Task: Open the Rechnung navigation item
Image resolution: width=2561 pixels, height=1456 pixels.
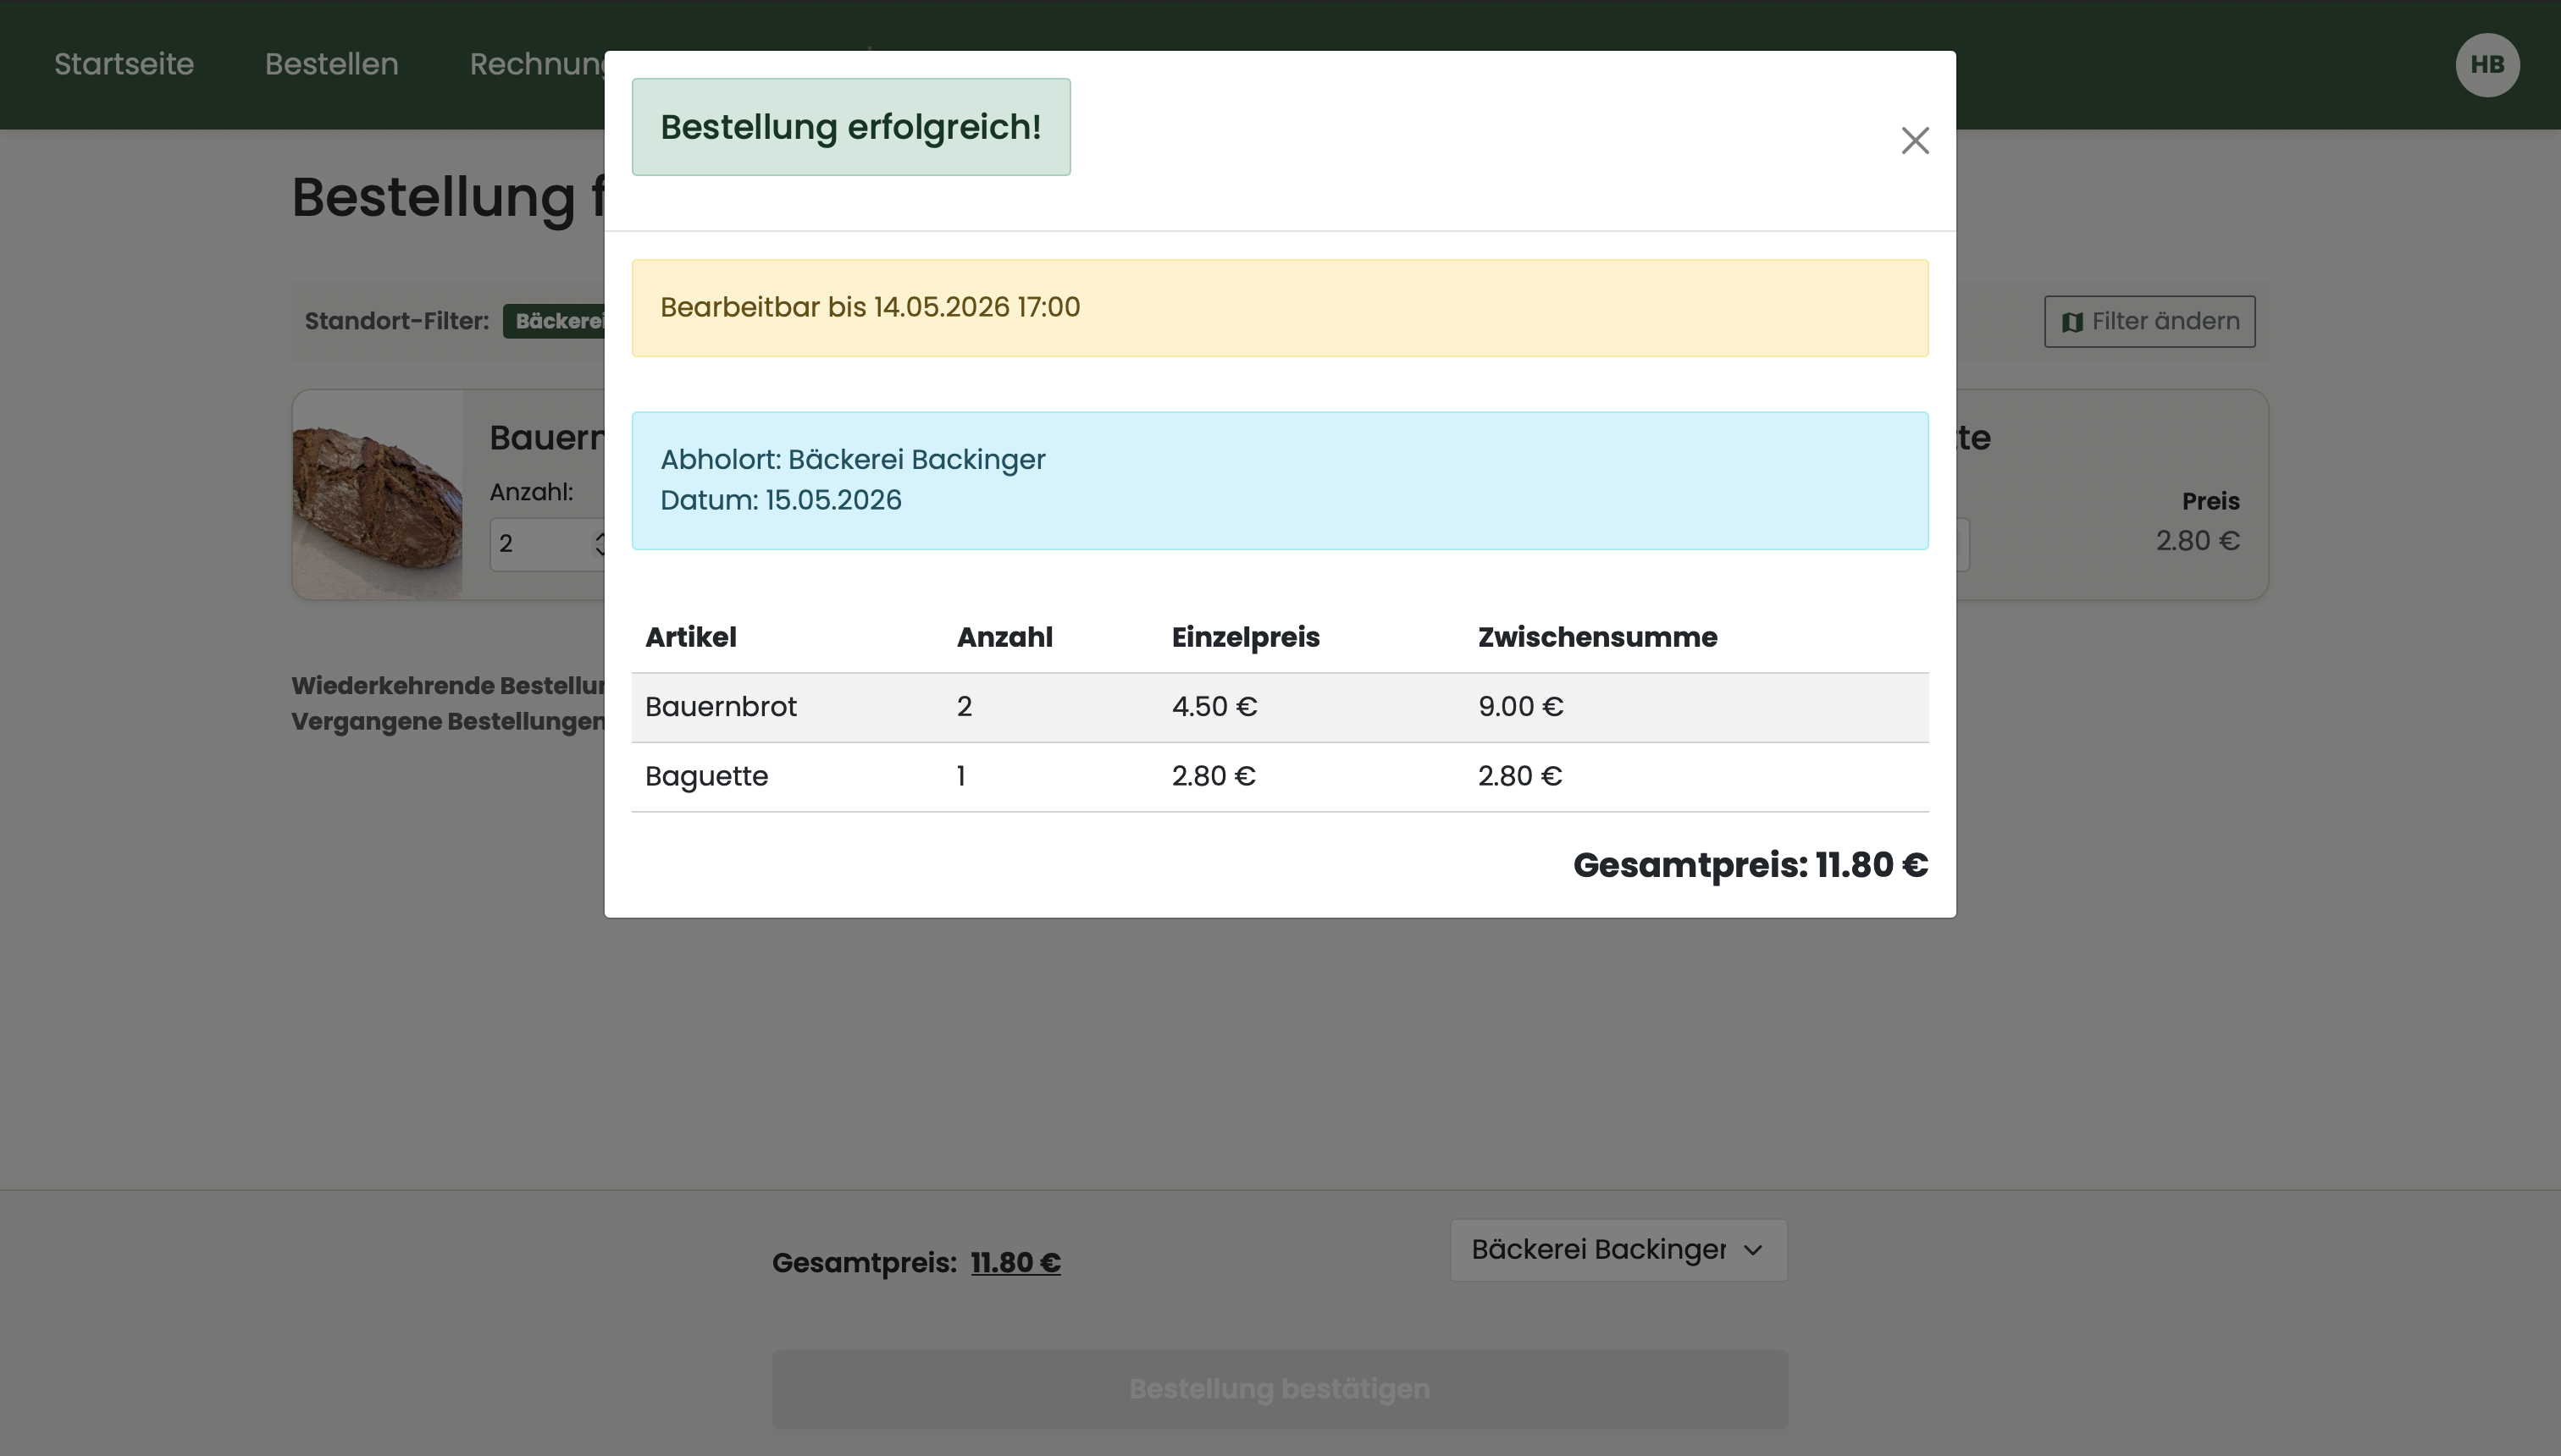Action: 537,64
